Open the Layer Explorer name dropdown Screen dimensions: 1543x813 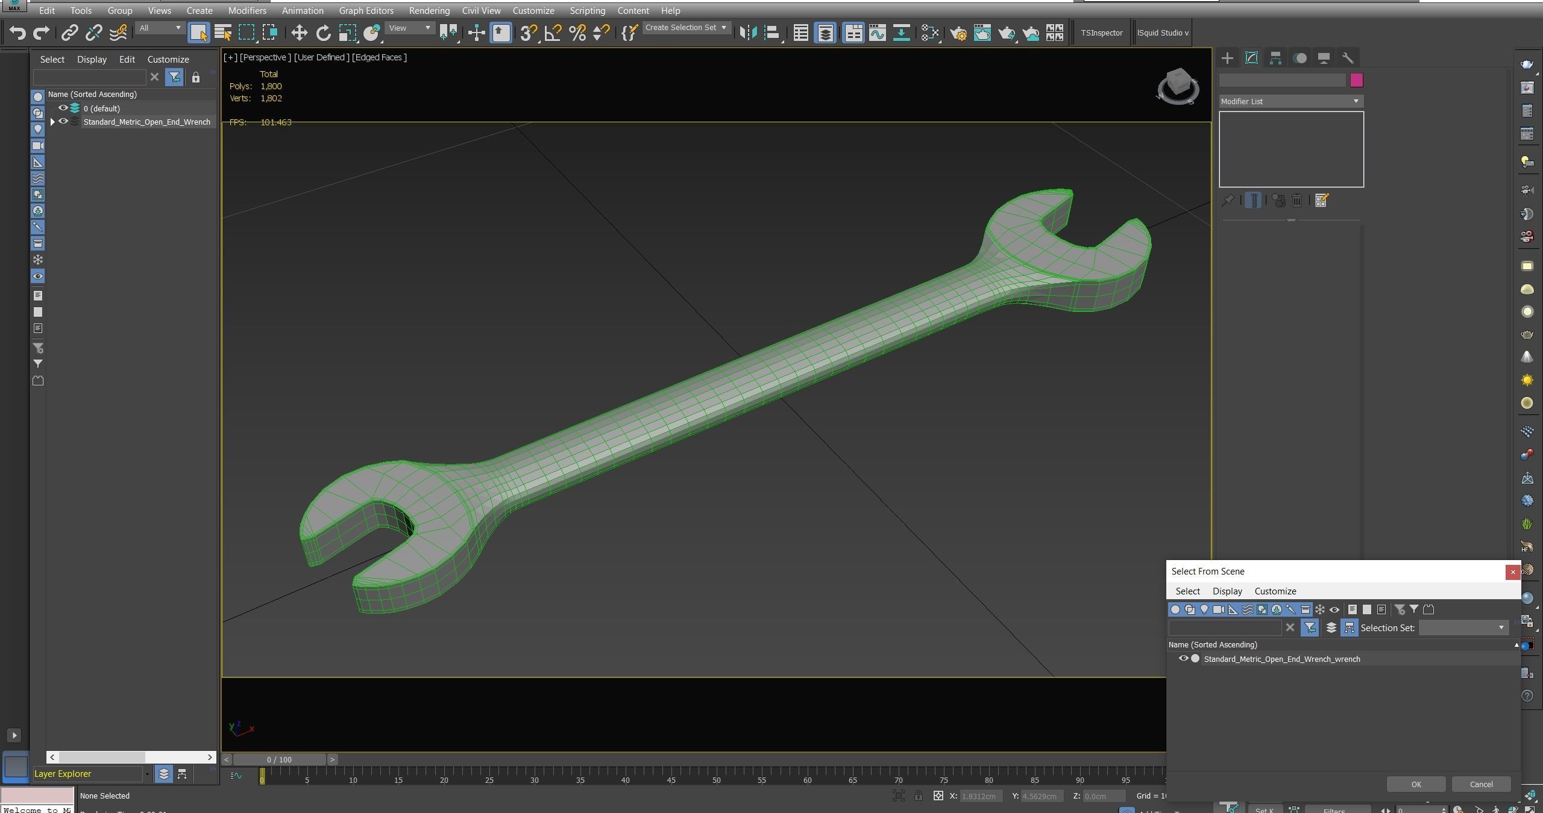147,774
